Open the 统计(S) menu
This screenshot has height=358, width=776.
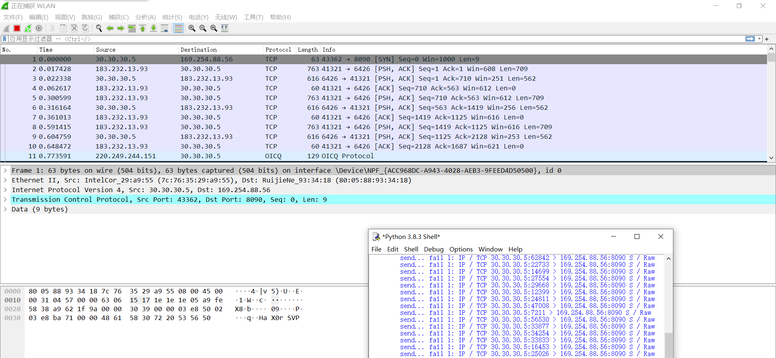pyautogui.click(x=172, y=17)
